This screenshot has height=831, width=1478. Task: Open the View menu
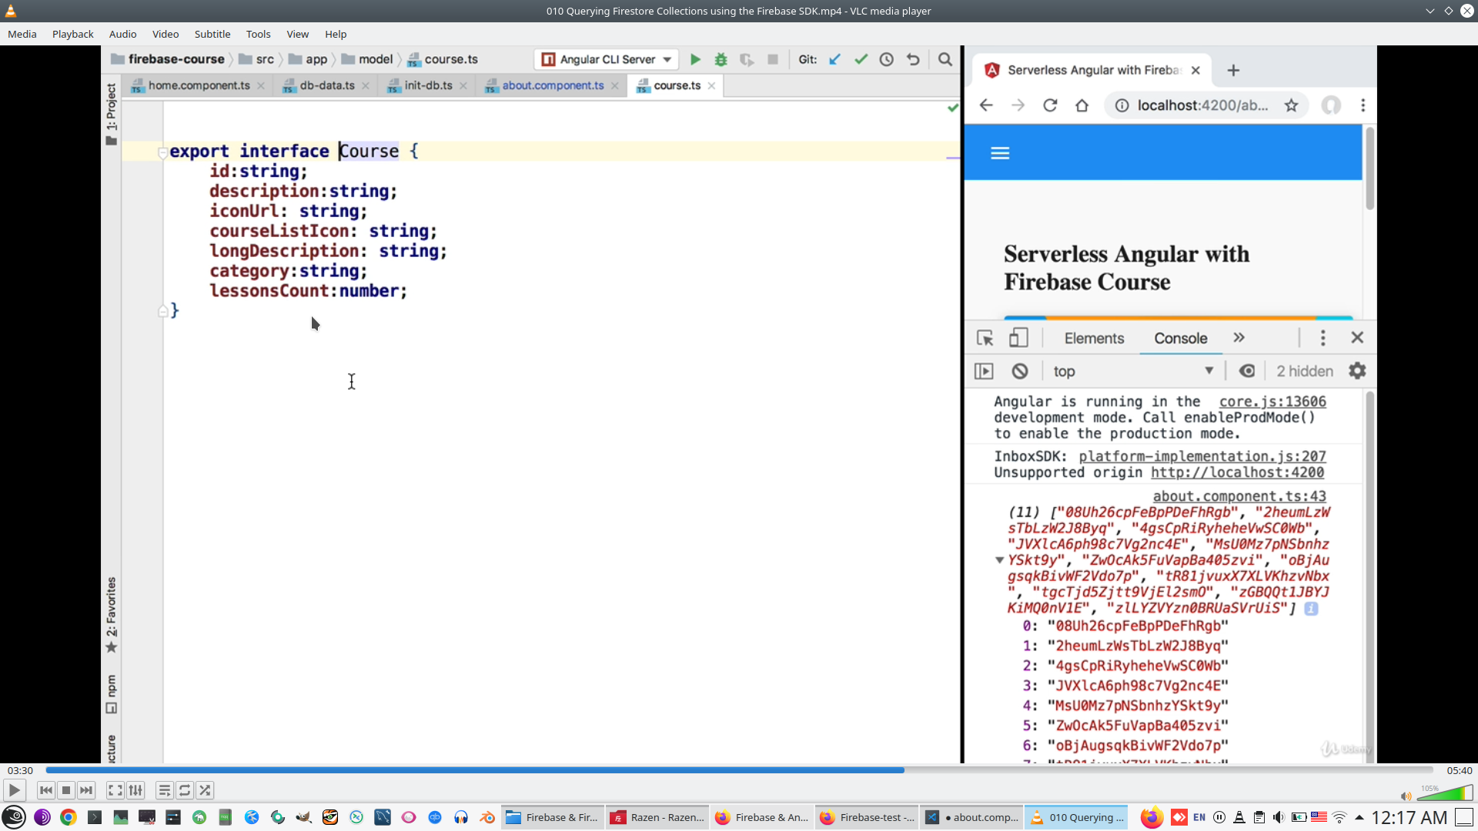click(297, 34)
